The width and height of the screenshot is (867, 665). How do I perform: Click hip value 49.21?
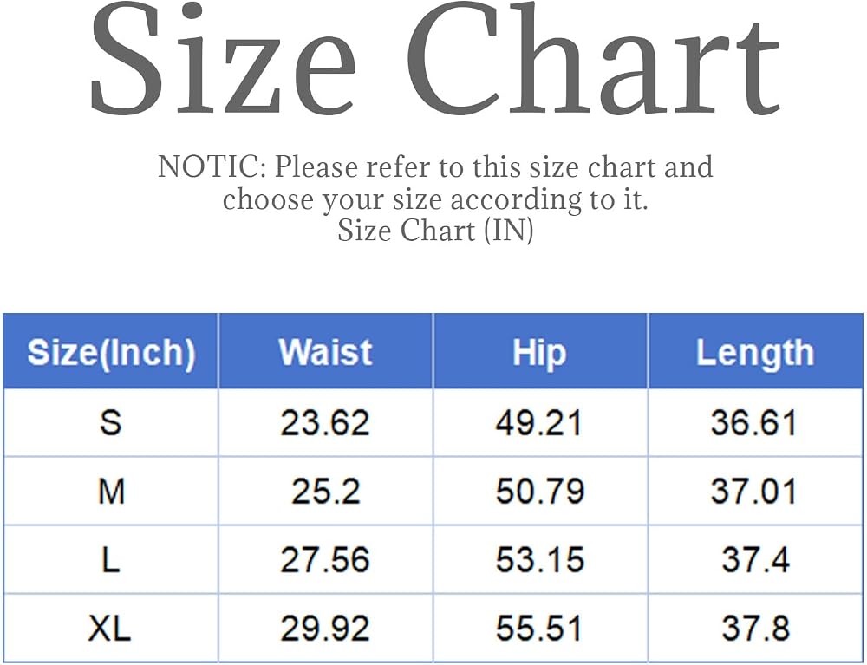539,423
